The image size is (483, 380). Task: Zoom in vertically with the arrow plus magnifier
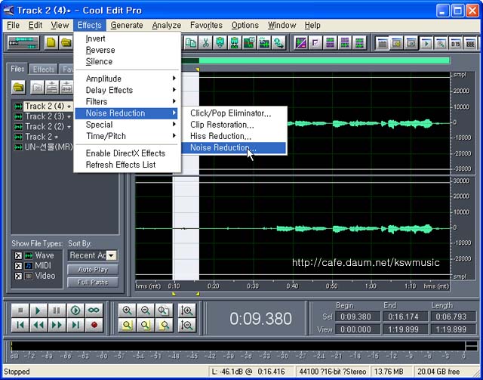[x=186, y=310]
